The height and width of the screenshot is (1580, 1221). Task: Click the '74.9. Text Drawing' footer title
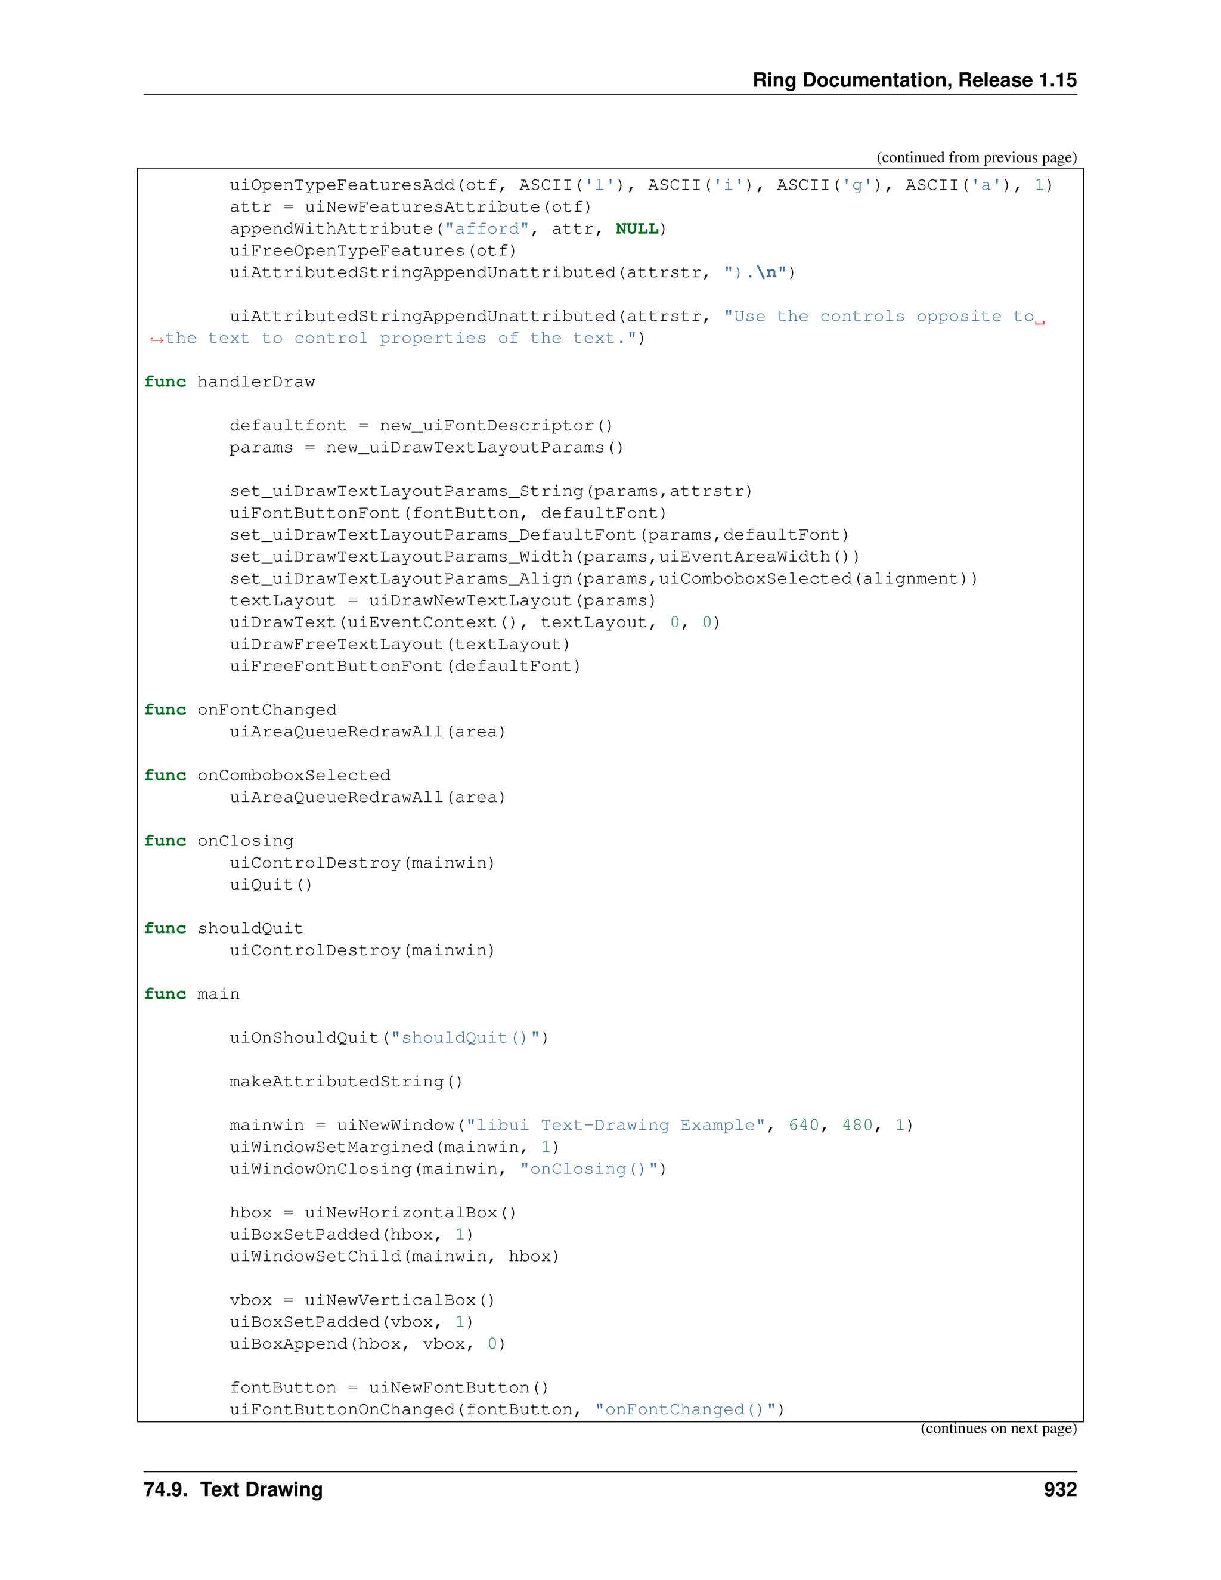(x=233, y=1491)
